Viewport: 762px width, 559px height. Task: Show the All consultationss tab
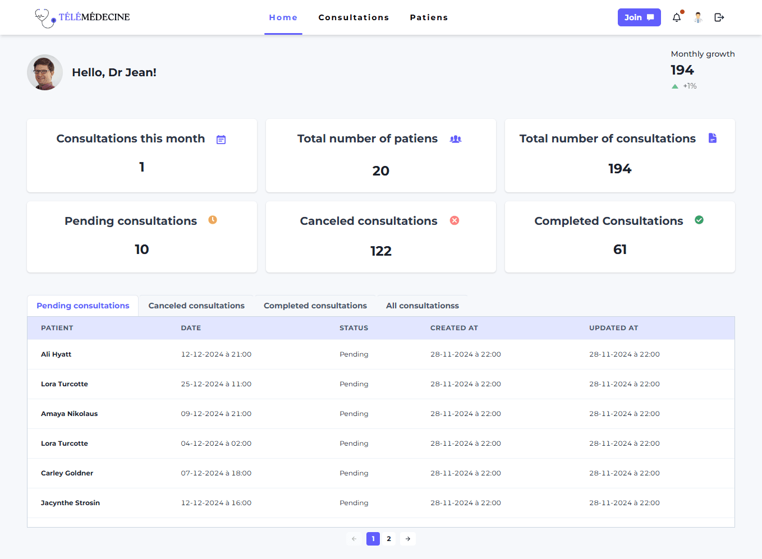423,306
